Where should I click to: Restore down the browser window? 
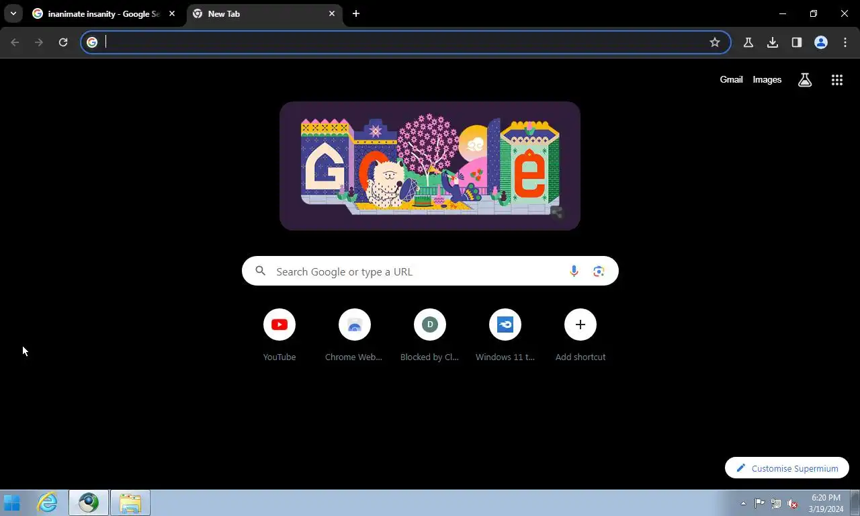coord(814,13)
